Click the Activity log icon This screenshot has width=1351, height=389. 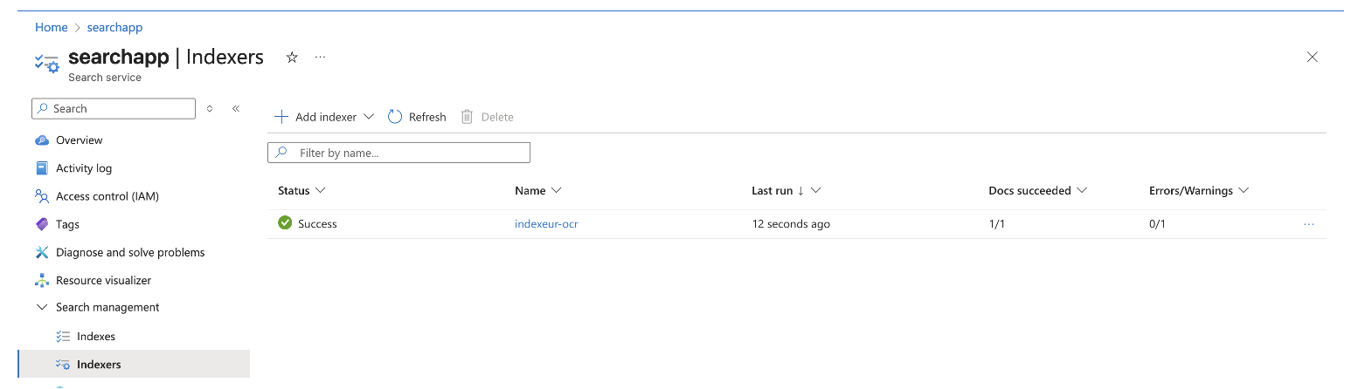42,168
